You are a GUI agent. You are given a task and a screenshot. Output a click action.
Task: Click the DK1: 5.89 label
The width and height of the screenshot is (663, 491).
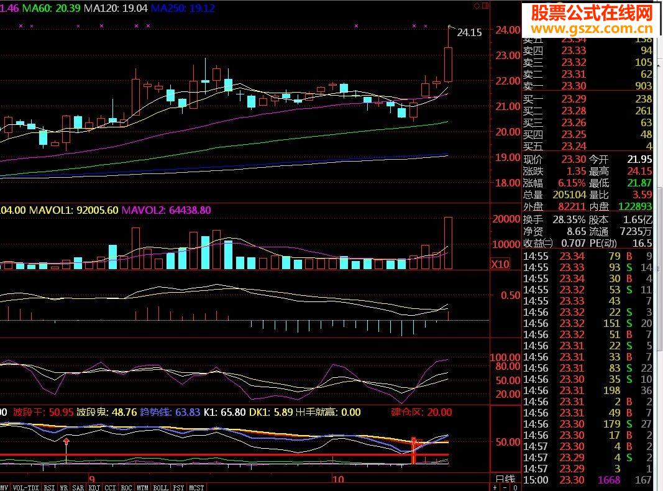[x=271, y=412]
